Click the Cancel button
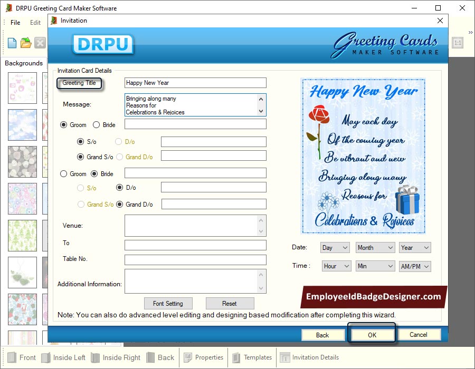Viewport: 475px width, 369px height. pyautogui.click(x=419, y=335)
